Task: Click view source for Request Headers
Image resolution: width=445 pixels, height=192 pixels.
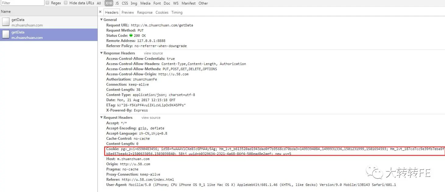Action: (151, 118)
